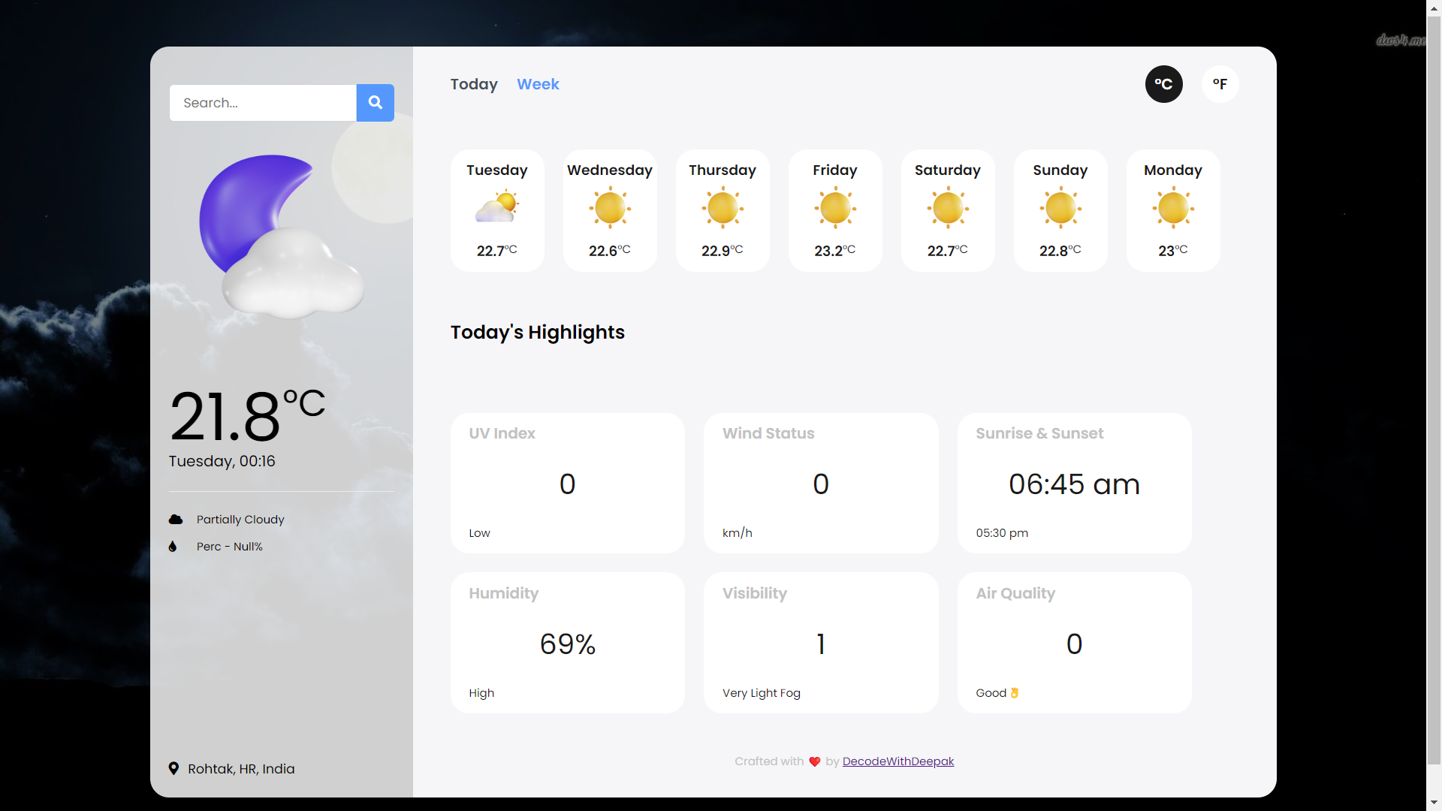The image size is (1442, 811).
Task: Click the 05:30 pm sunset time
Action: pyautogui.click(x=1002, y=533)
